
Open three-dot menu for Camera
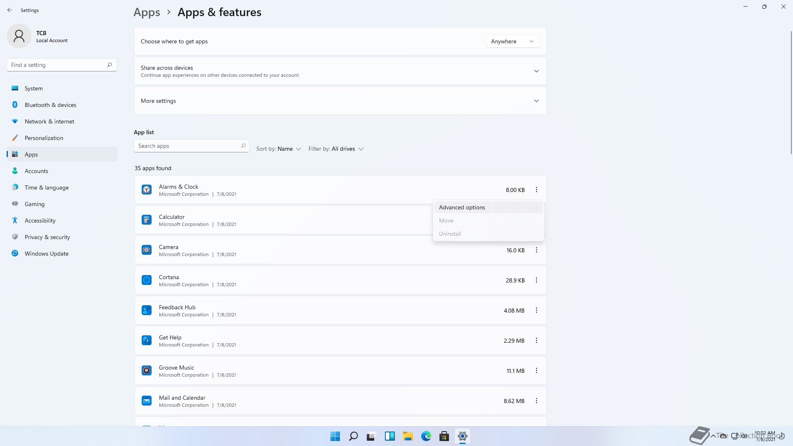coord(537,250)
